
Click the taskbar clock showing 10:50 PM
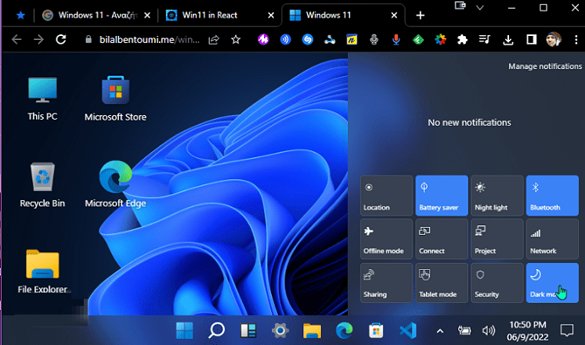(x=528, y=331)
